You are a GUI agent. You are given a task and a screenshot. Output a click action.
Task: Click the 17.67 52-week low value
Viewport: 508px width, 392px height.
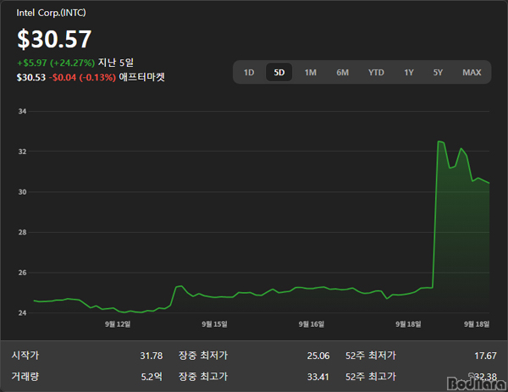click(485, 356)
